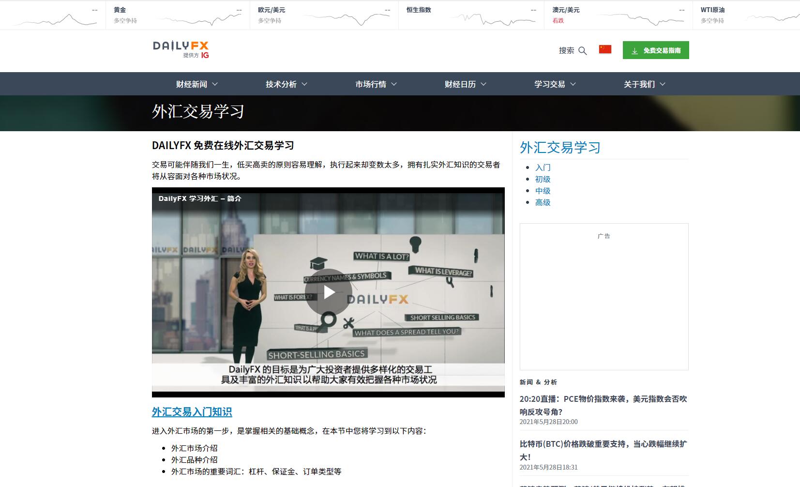Click the search magnifier icon

[583, 50]
